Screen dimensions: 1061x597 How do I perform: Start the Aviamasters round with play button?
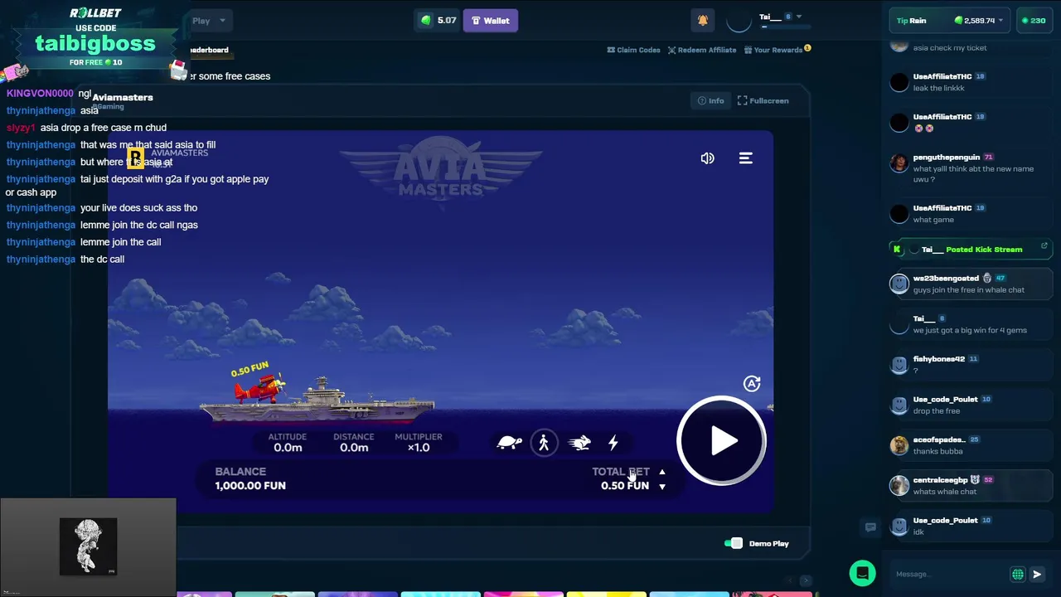(721, 441)
